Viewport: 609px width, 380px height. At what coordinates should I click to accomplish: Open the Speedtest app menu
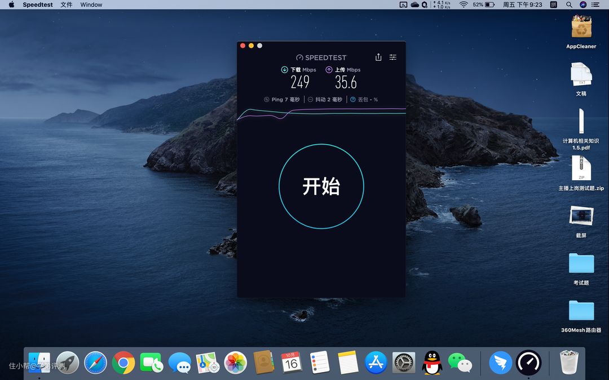(38, 5)
